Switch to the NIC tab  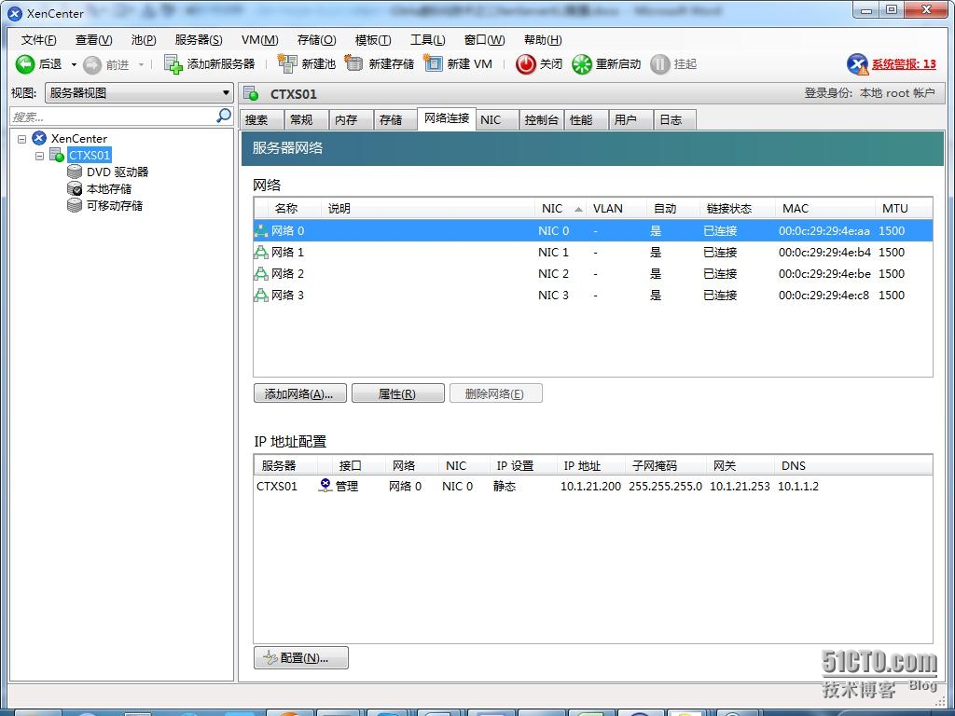coord(498,120)
